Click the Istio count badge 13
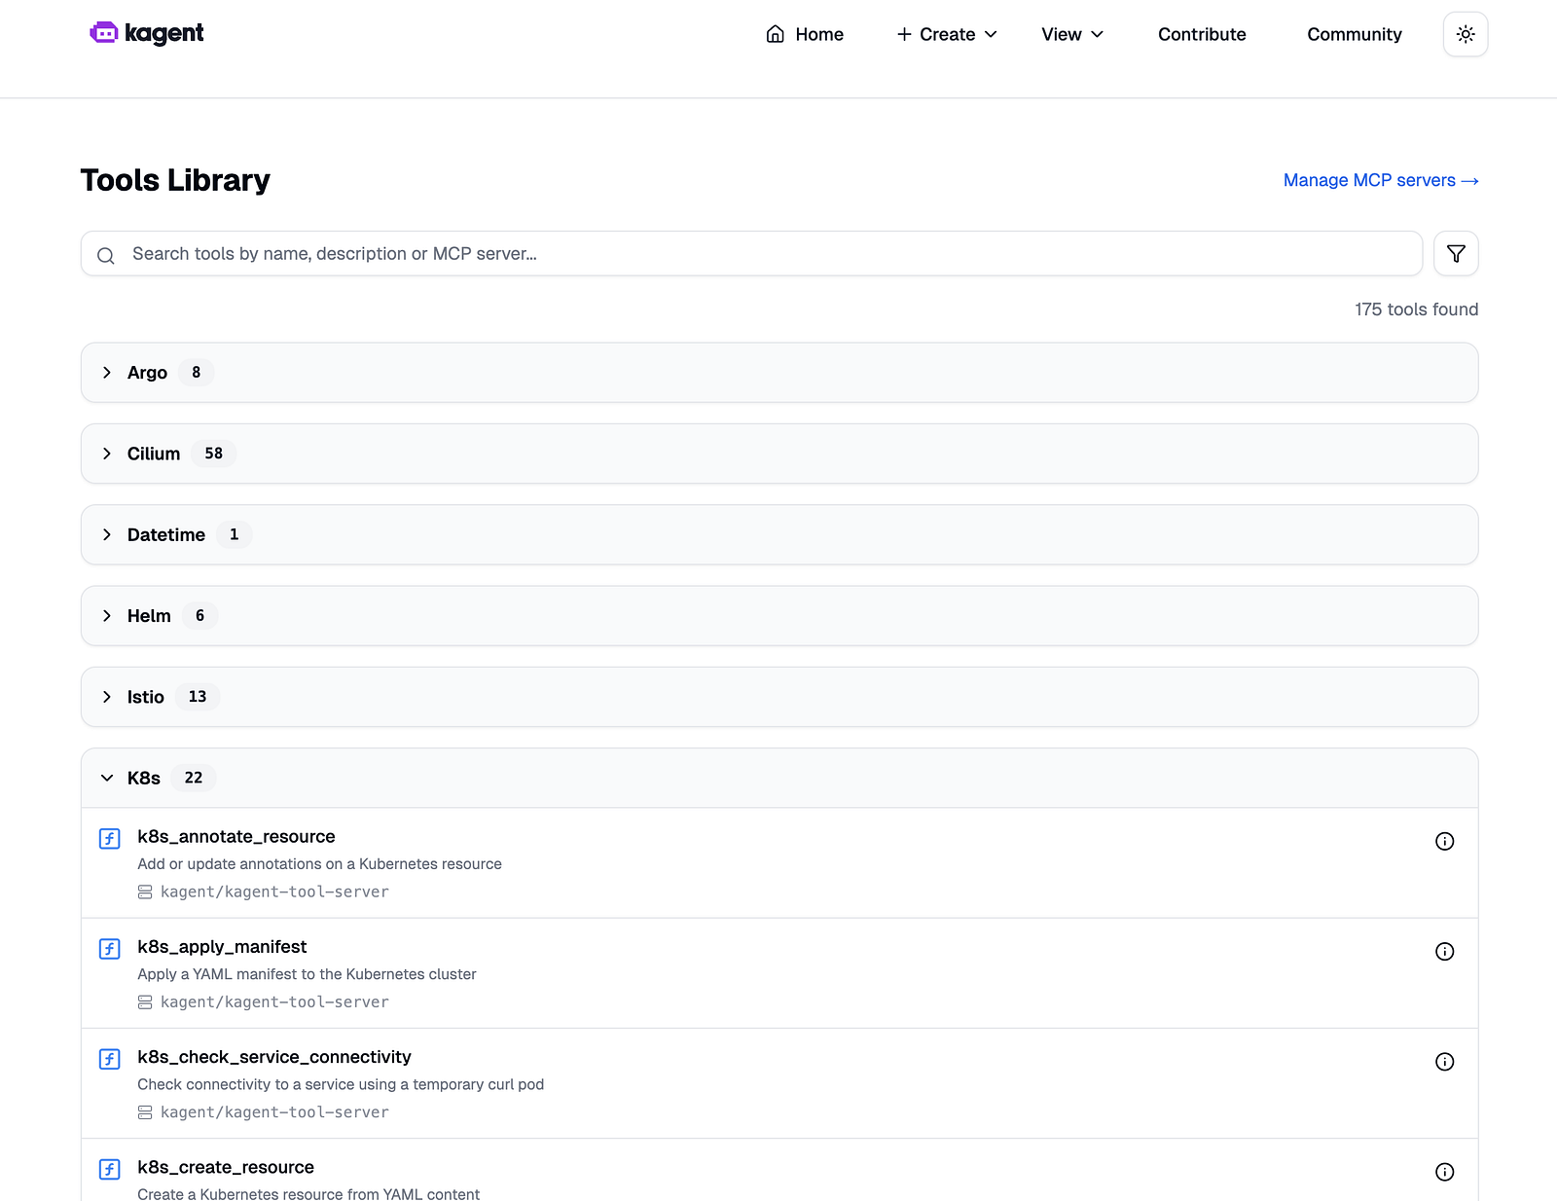The height and width of the screenshot is (1201, 1557). pos(198,697)
